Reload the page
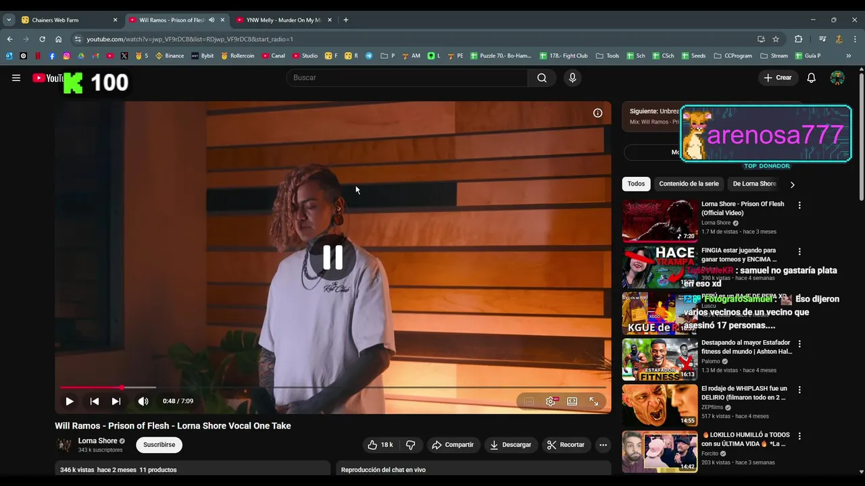 [x=42, y=39]
